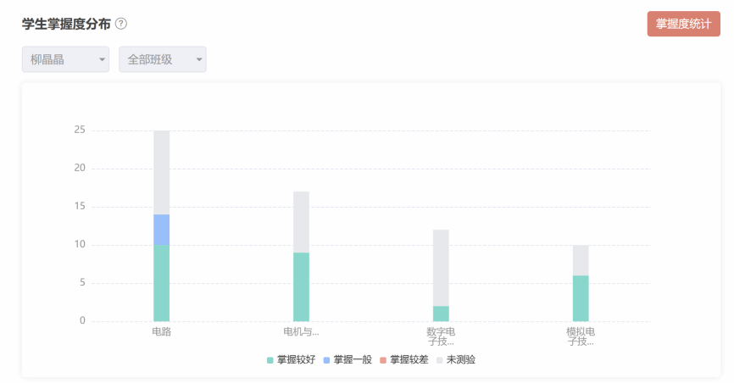The height and width of the screenshot is (383, 734).
Task: Open the 柳晶晶 teacher dropdown
Action: 65,59
